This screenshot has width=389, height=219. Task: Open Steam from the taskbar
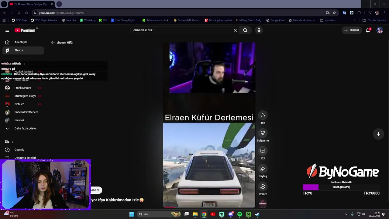[x=257, y=214]
